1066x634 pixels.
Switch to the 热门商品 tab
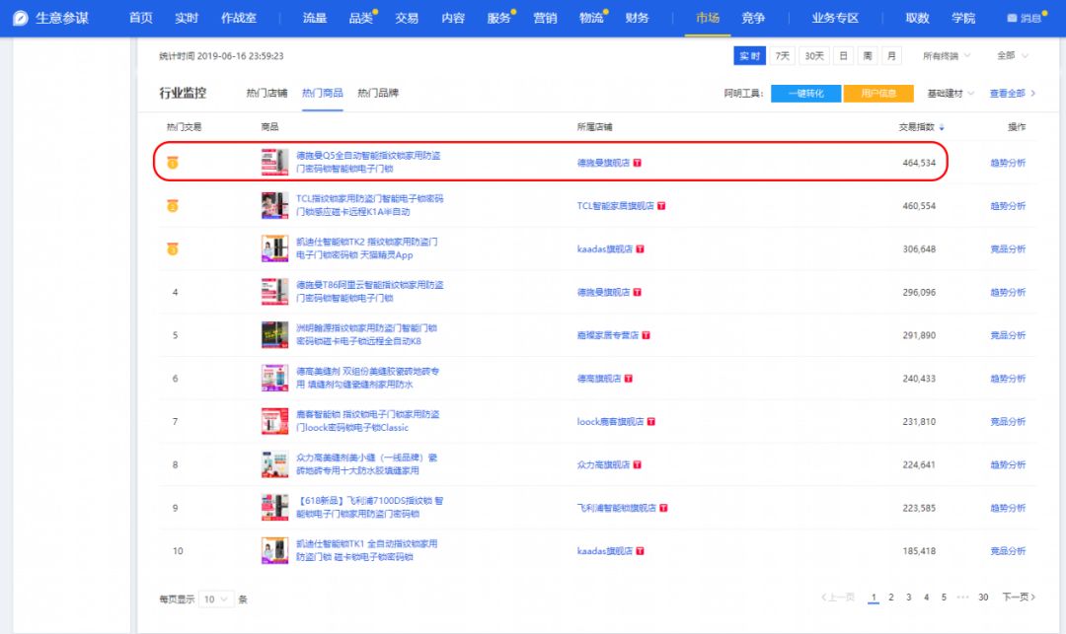(322, 93)
